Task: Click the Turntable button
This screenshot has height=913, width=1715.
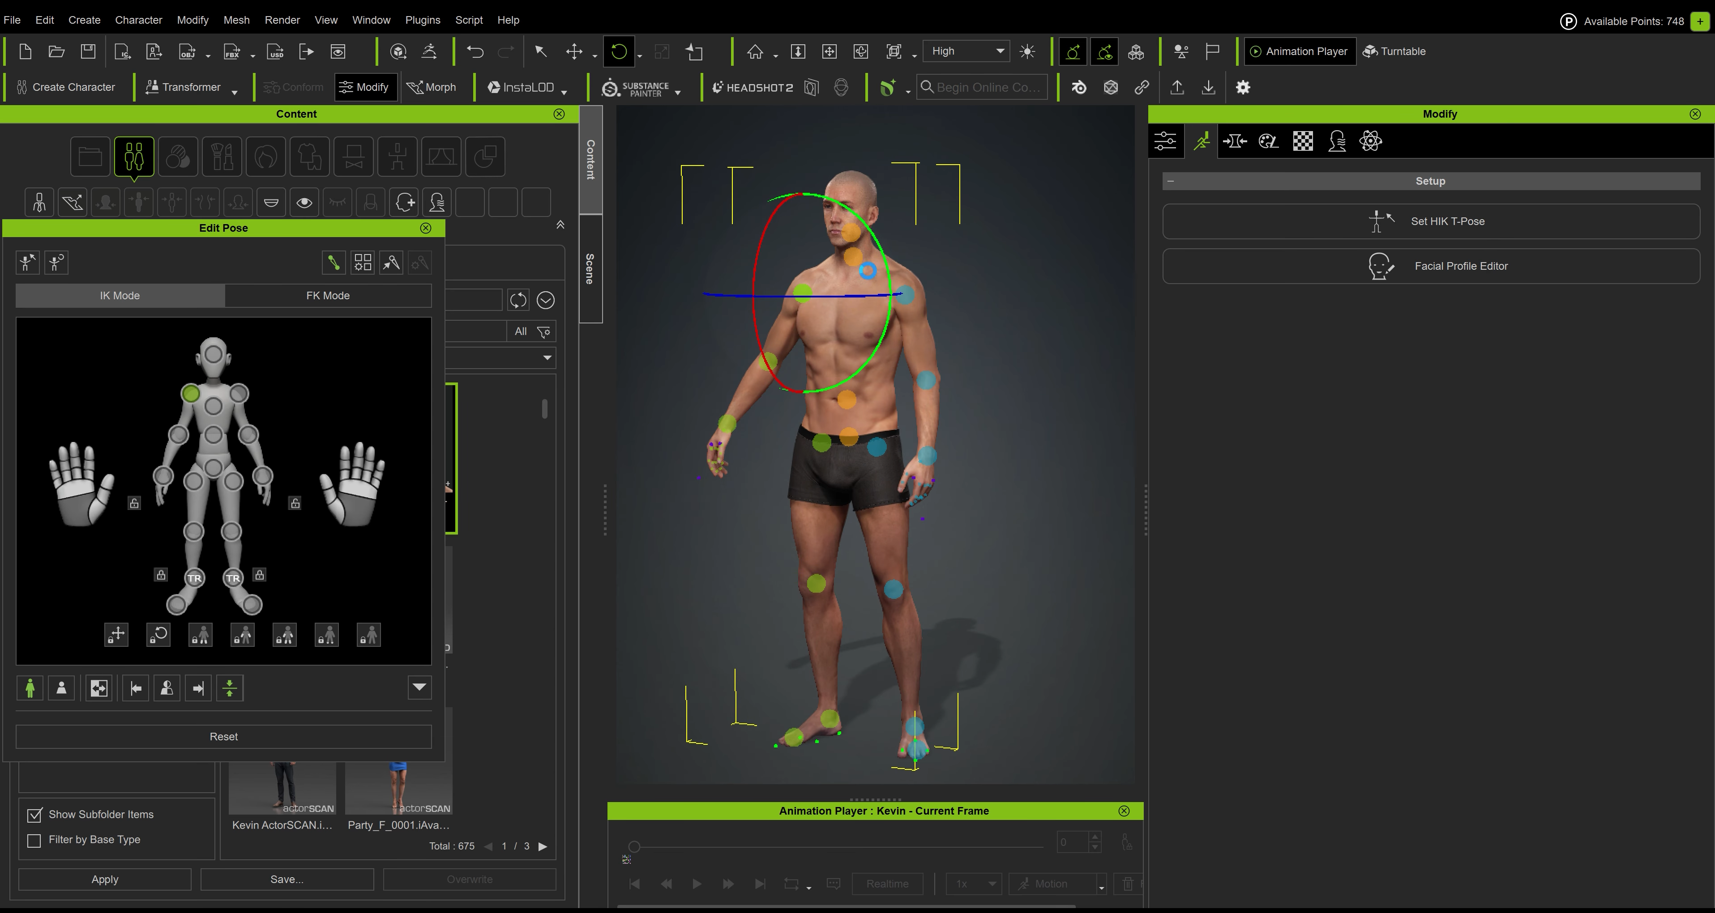Action: [x=1394, y=51]
